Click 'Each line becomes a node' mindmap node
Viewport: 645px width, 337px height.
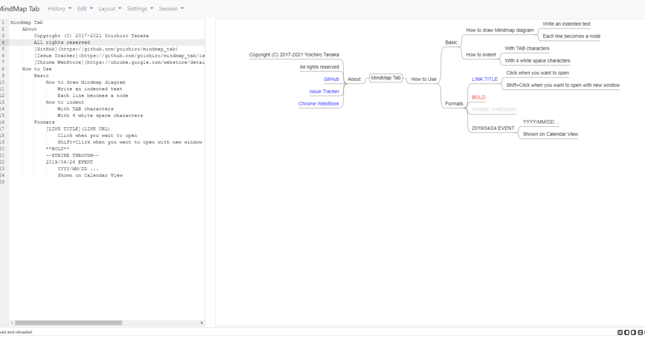571,36
